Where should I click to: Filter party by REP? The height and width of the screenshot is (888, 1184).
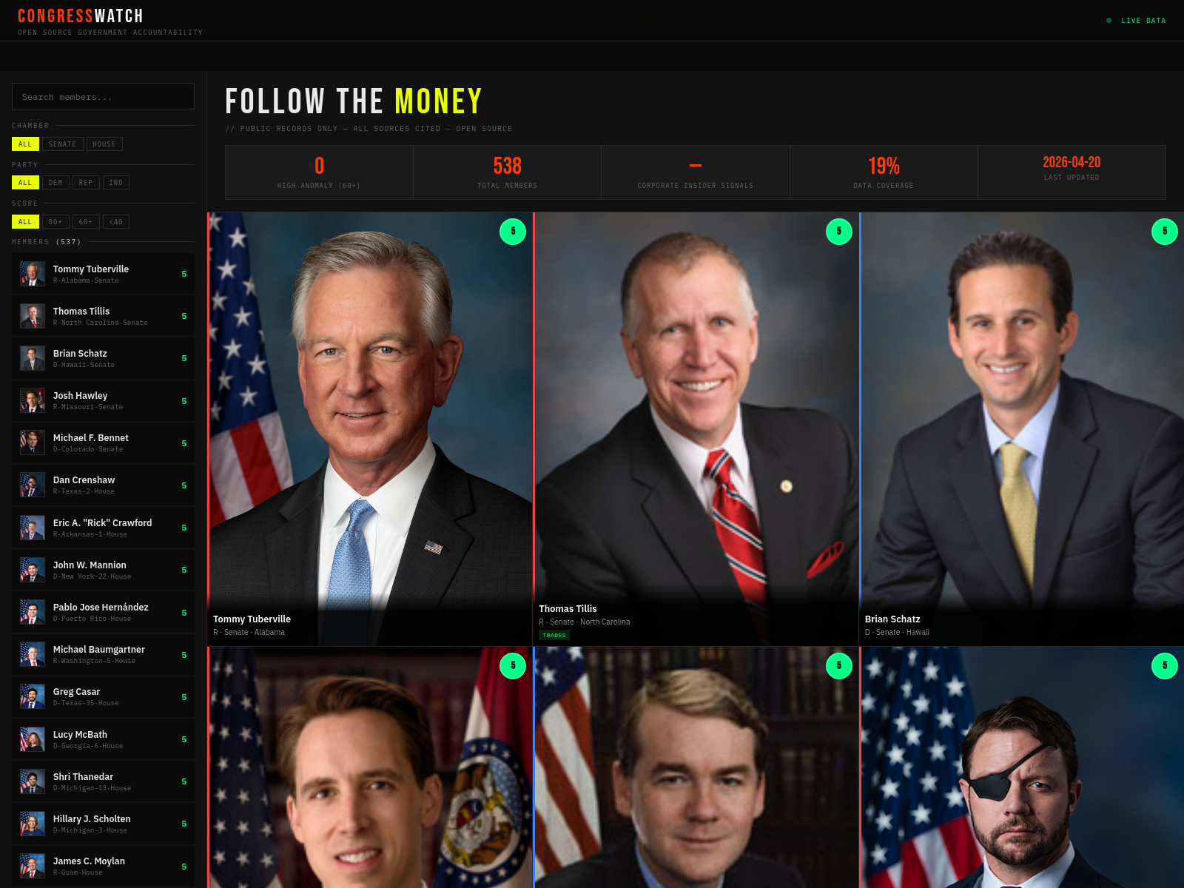tap(86, 183)
